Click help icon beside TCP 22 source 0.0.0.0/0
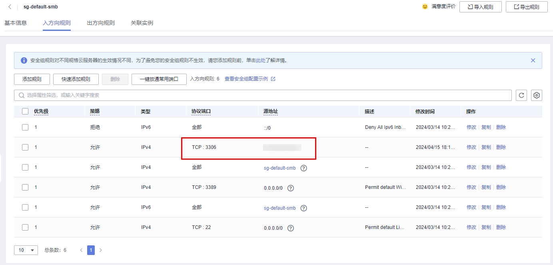The width and height of the screenshot is (553, 265). tap(291, 228)
